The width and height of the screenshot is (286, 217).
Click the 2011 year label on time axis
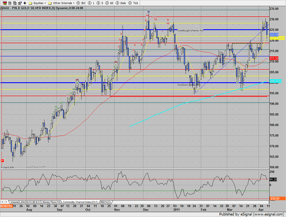[x=176, y=210]
